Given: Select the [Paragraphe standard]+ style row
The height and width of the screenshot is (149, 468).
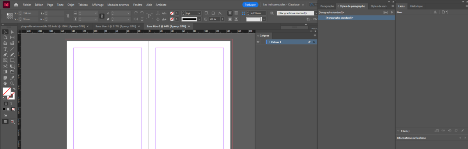Looking at the screenshot, I should [x=356, y=18].
